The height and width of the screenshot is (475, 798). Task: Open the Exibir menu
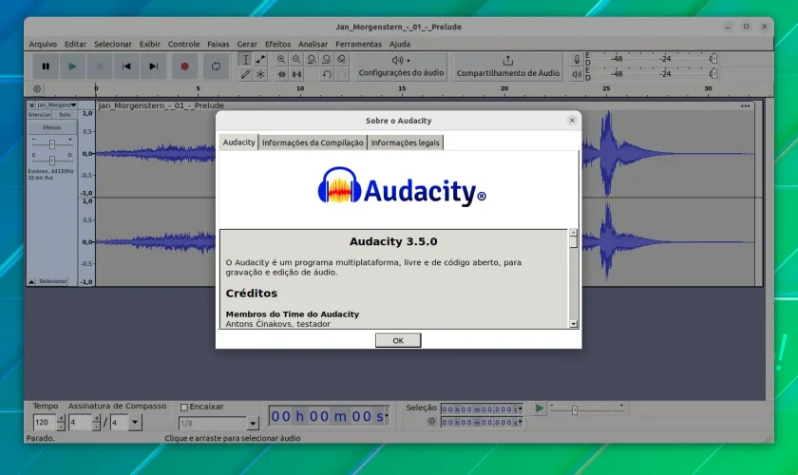[x=150, y=45]
